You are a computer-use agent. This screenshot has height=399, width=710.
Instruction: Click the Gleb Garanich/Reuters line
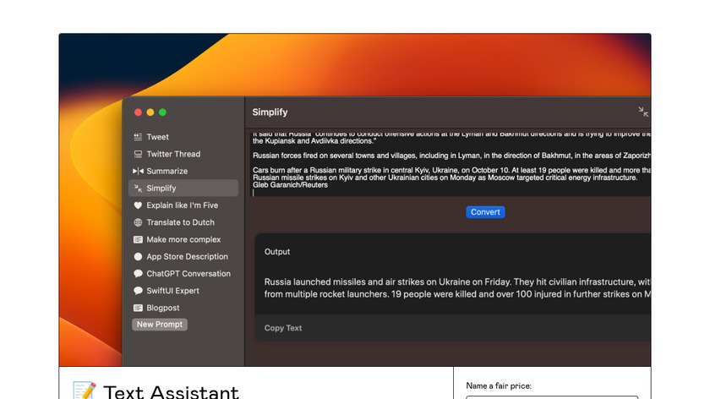pyautogui.click(x=290, y=185)
